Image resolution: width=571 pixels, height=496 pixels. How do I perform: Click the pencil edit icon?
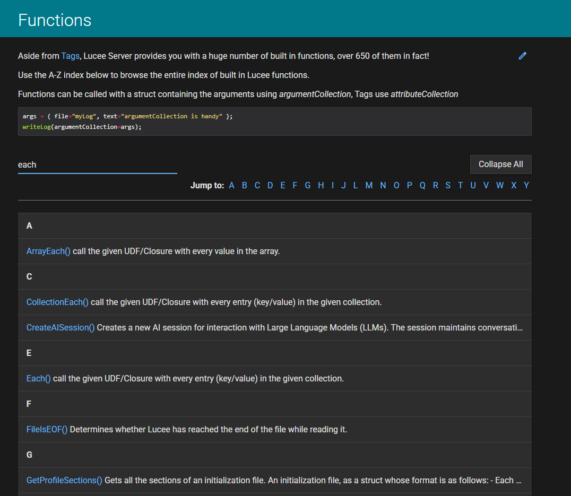pos(523,56)
